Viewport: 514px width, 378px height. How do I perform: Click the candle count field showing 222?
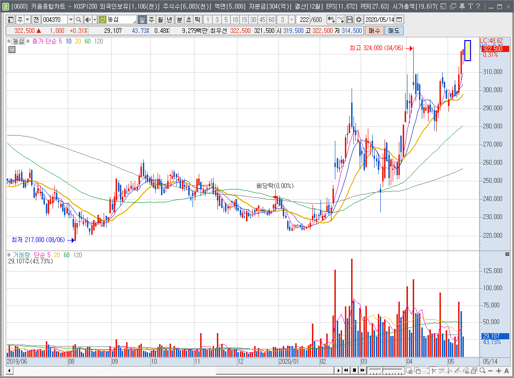[x=303, y=20]
